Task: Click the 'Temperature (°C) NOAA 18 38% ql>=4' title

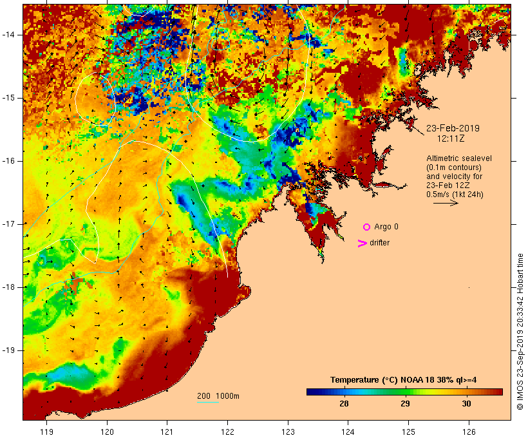Action: (x=404, y=380)
